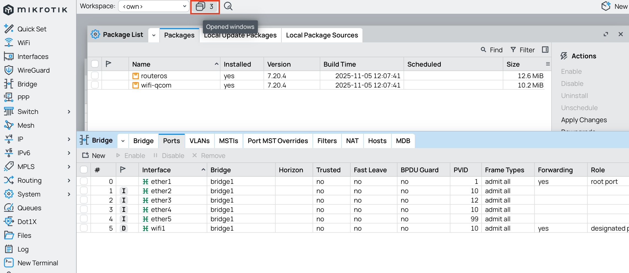Click the search magnifier icon in top bar
The width and height of the screenshot is (629, 273).
point(228,6)
